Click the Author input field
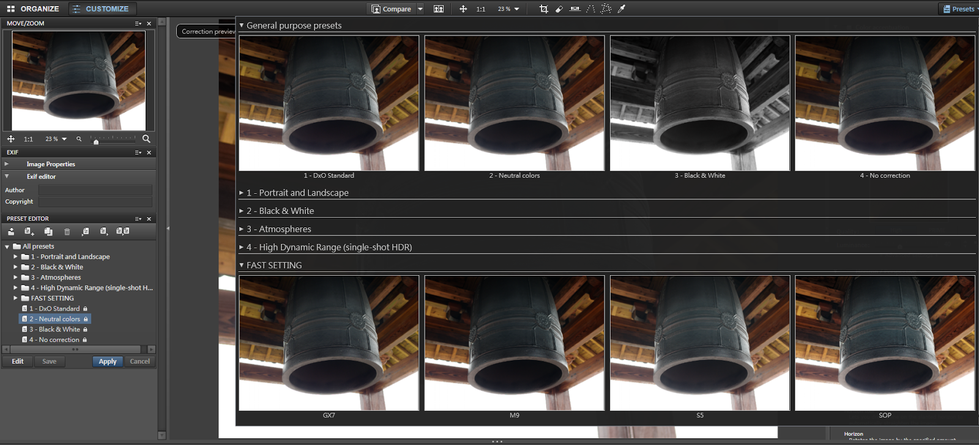This screenshot has width=979, height=445. pyautogui.click(x=95, y=190)
